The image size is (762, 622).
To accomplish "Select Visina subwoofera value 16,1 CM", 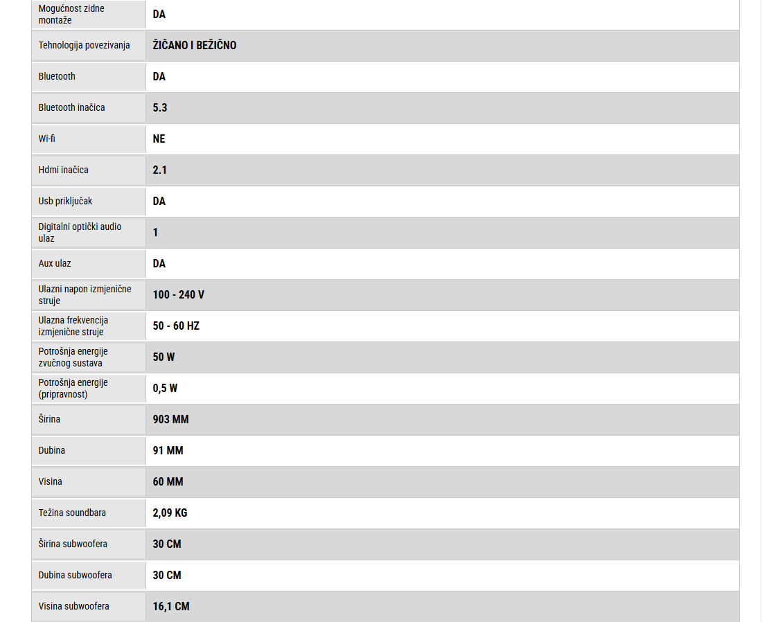I will 171,606.
